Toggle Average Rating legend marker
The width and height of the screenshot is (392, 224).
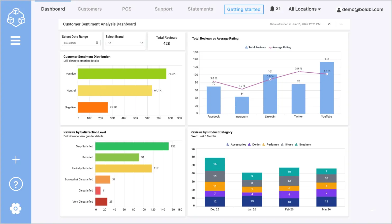(270, 48)
